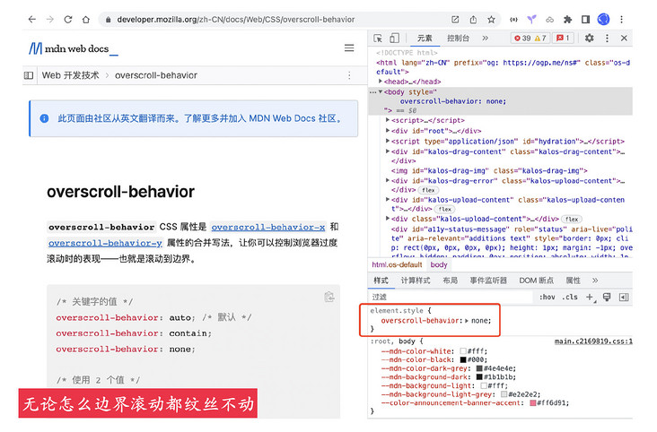
Task: Click the share icon in address bar
Action: point(473,19)
